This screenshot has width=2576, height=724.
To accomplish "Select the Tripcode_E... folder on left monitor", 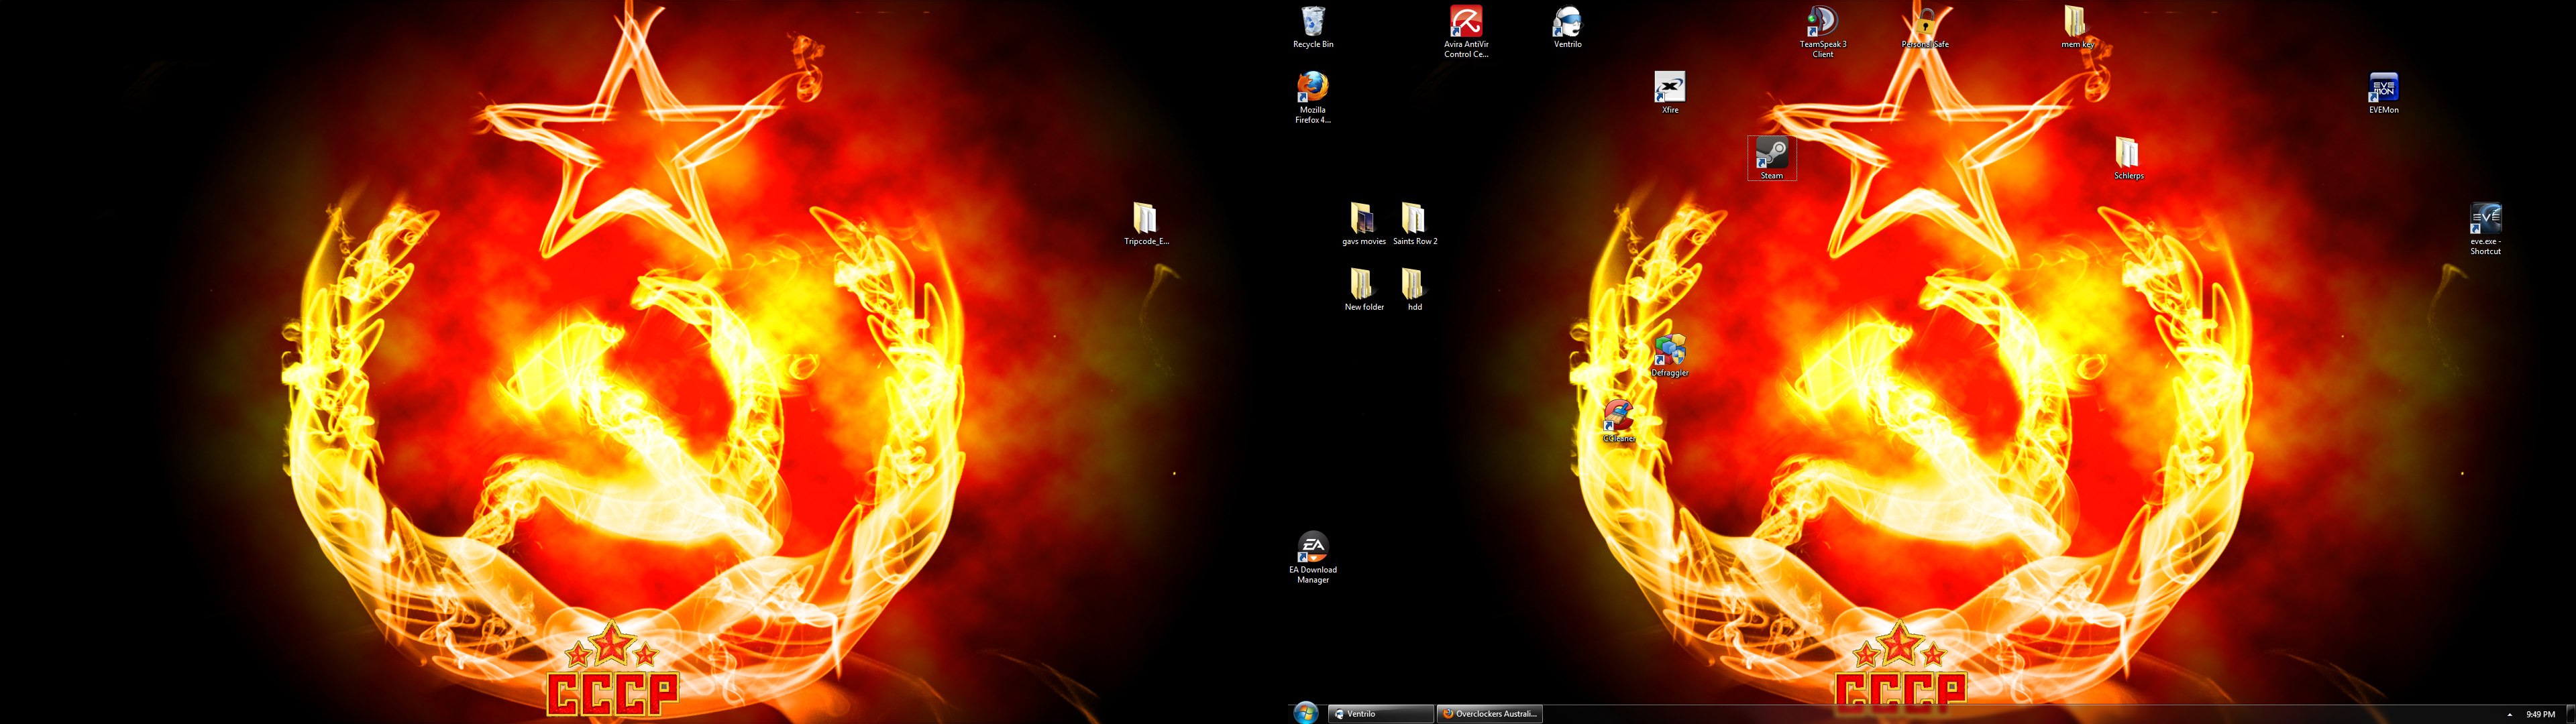I will pos(1146,224).
